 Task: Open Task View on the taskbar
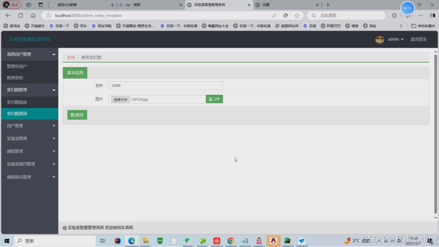pos(103,241)
